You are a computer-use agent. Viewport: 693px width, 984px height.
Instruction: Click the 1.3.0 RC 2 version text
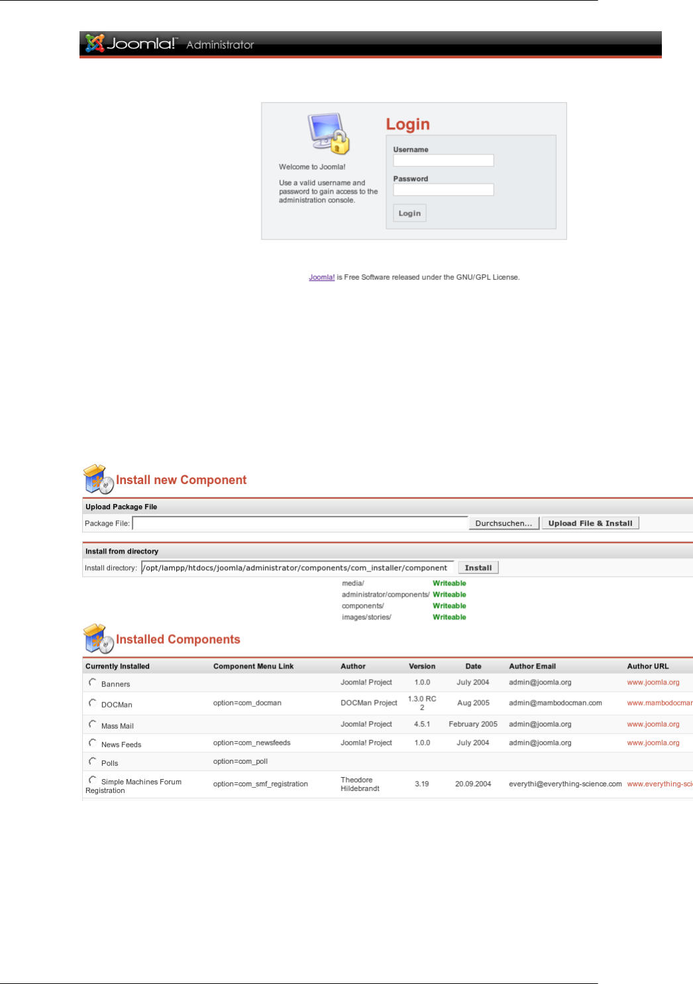point(422,703)
